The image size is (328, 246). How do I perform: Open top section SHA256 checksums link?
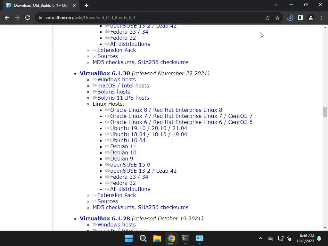click(163, 62)
